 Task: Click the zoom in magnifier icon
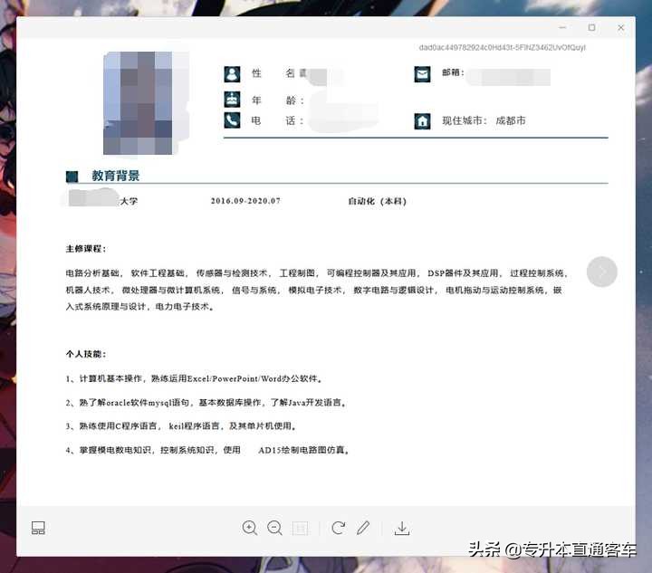pyautogui.click(x=250, y=528)
